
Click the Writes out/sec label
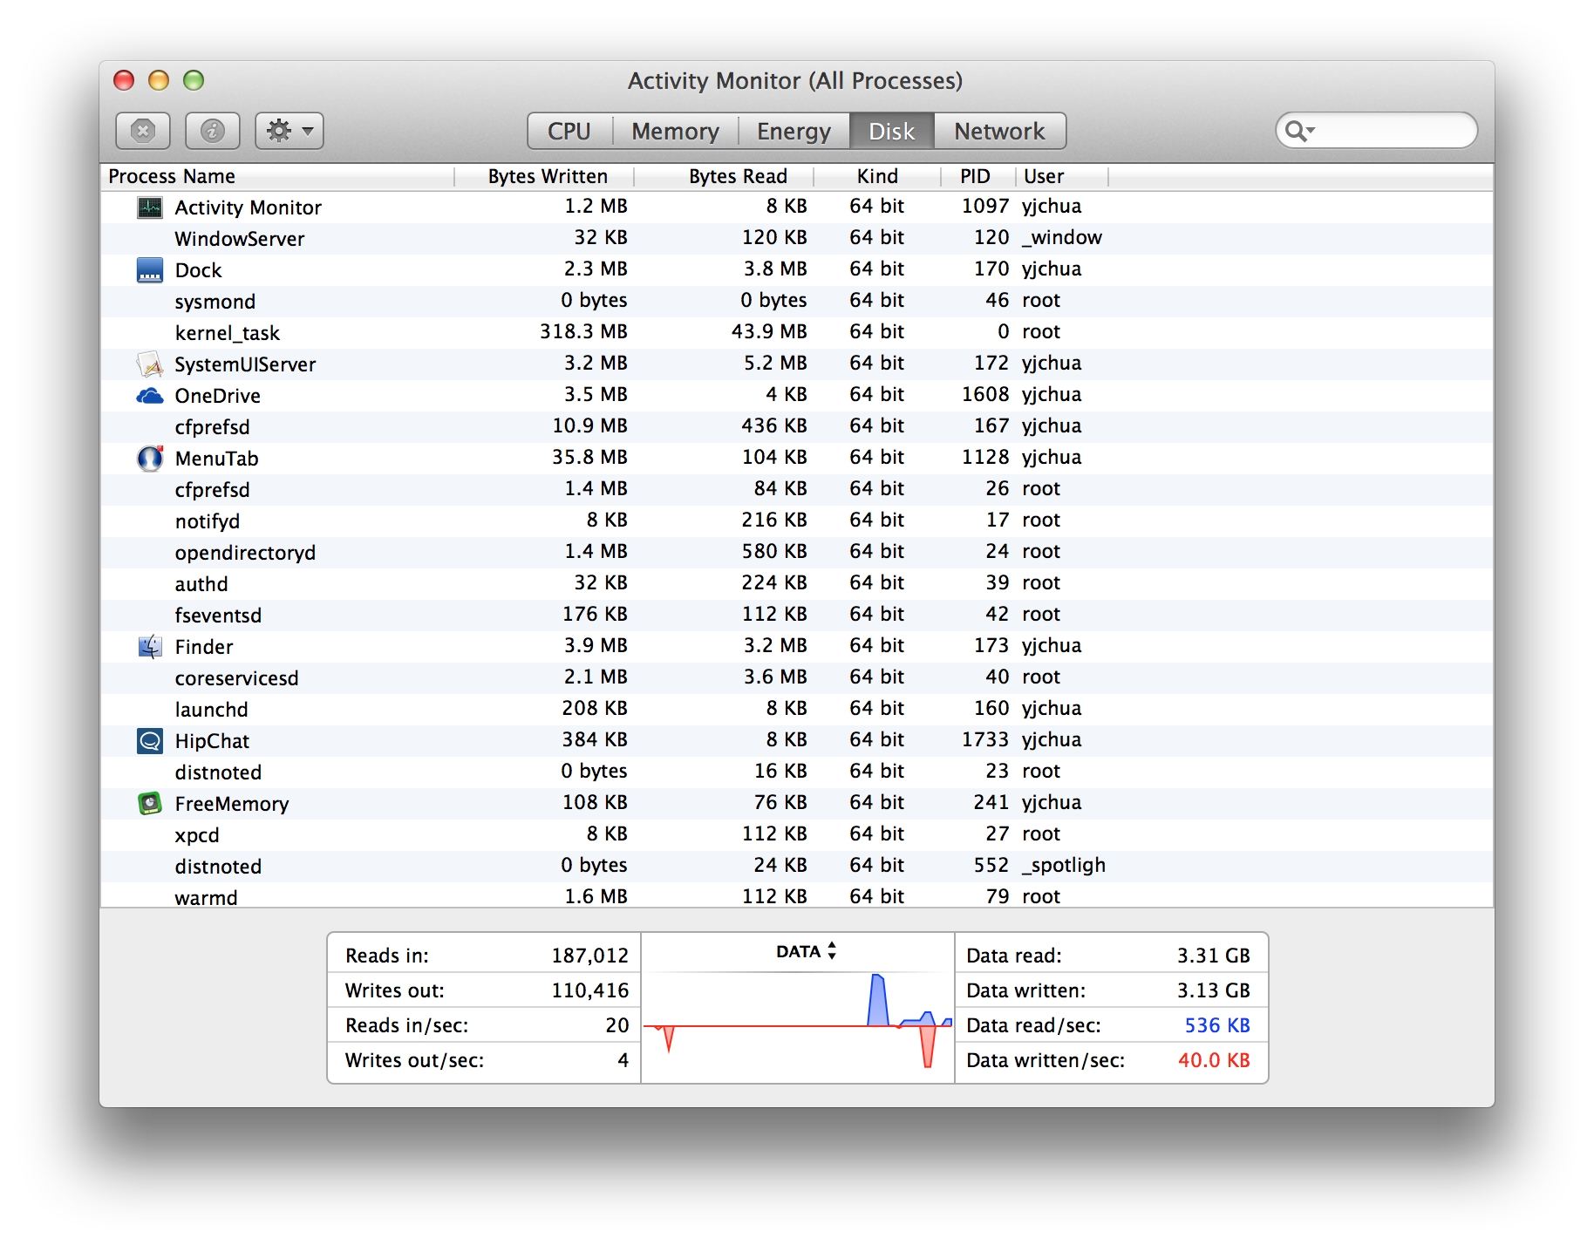point(414,1061)
